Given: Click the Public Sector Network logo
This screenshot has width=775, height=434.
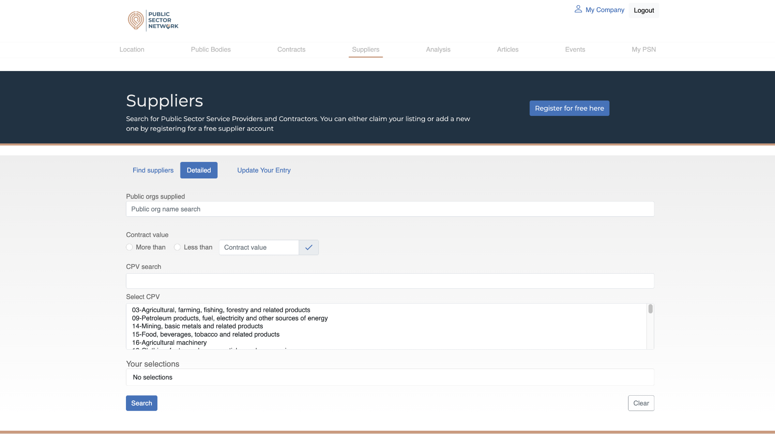Looking at the screenshot, I should [x=153, y=21].
